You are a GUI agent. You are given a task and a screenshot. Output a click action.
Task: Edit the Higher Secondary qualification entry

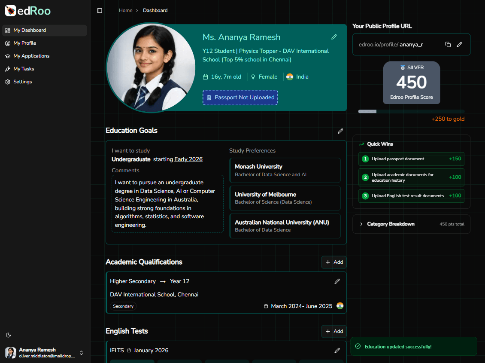(337, 281)
